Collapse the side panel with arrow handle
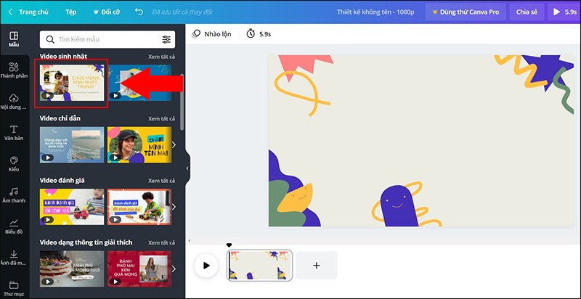Viewport: 581px width, 299px height. coord(187,168)
